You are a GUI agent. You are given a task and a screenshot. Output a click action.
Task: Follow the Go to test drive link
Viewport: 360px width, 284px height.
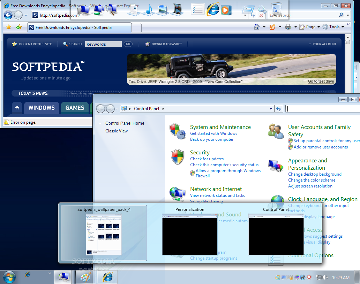tap(321, 81)
